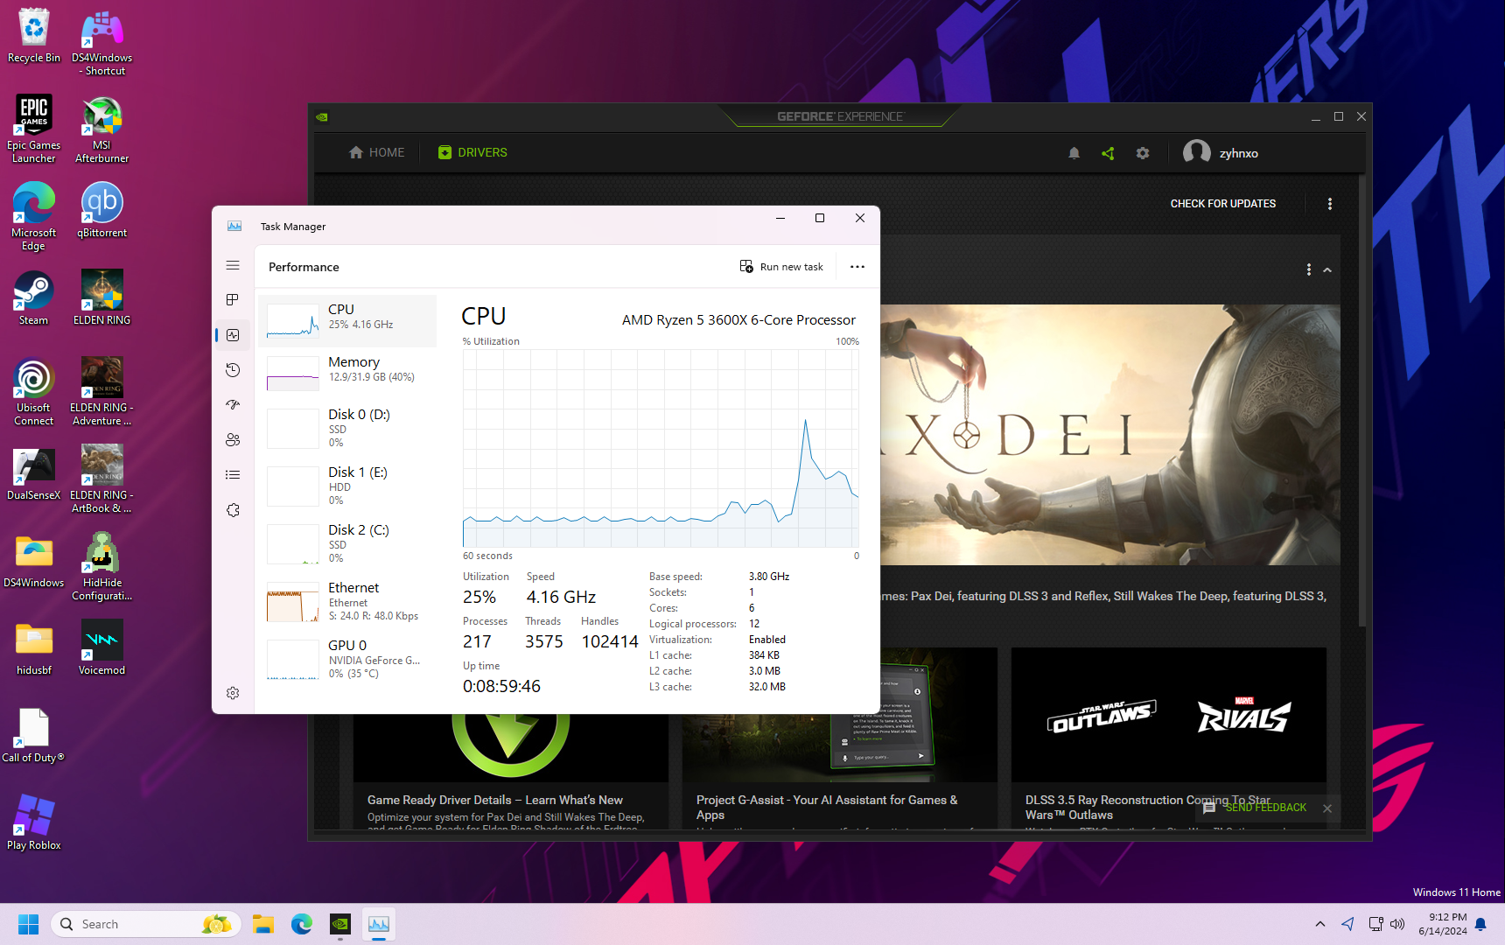
Task: Select GPU 0 performance entry
Action: [x=347, y=659]
